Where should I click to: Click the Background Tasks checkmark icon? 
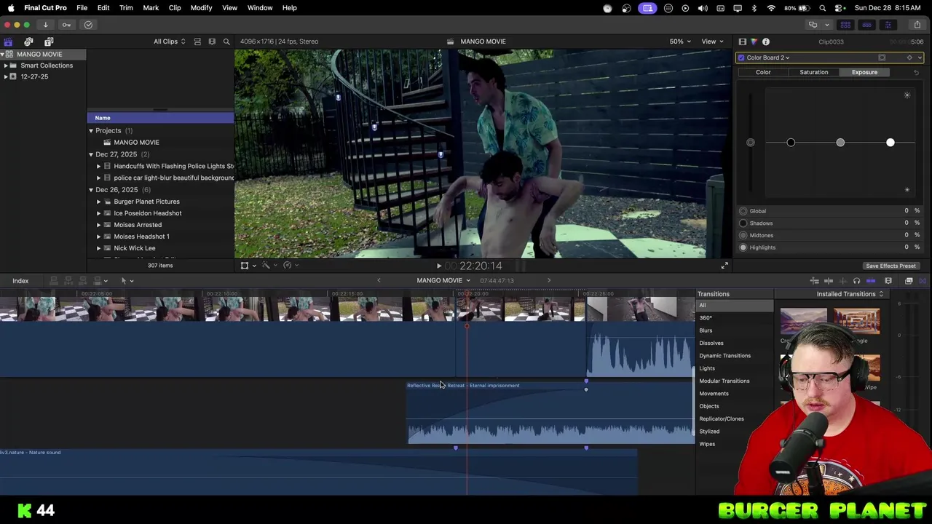coord(88,25)
